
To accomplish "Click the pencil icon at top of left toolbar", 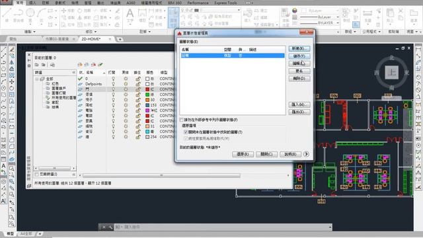I will [x=12, y=50].
